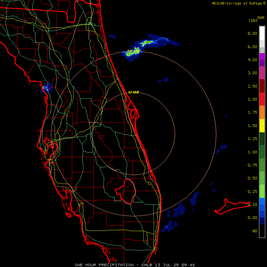Viewport: 267px width, 267px height.
Task: Click Lake Okeechobee outline on the map
Action: point(125,191)
